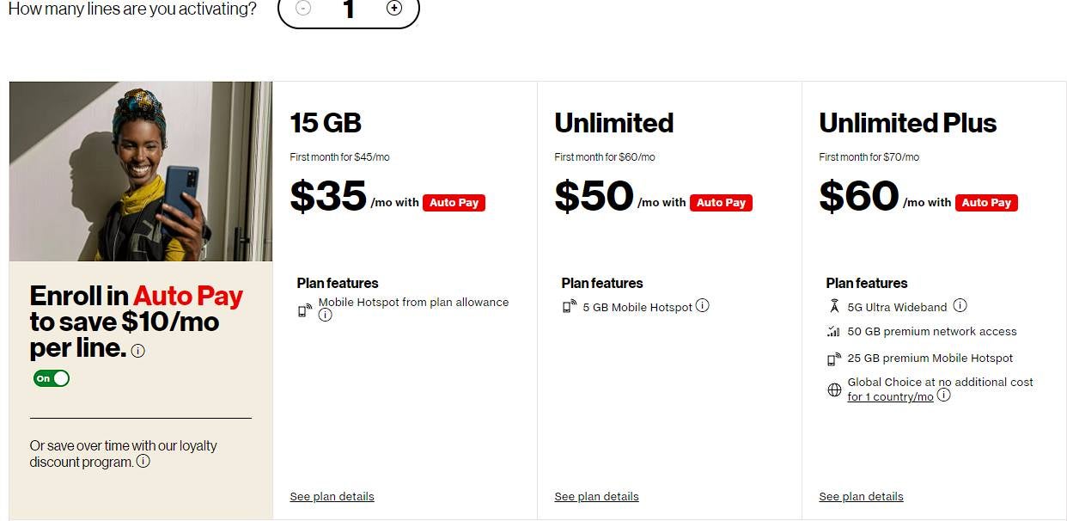Click the 'for 1 country/mo' link

[x=891, y=396]
